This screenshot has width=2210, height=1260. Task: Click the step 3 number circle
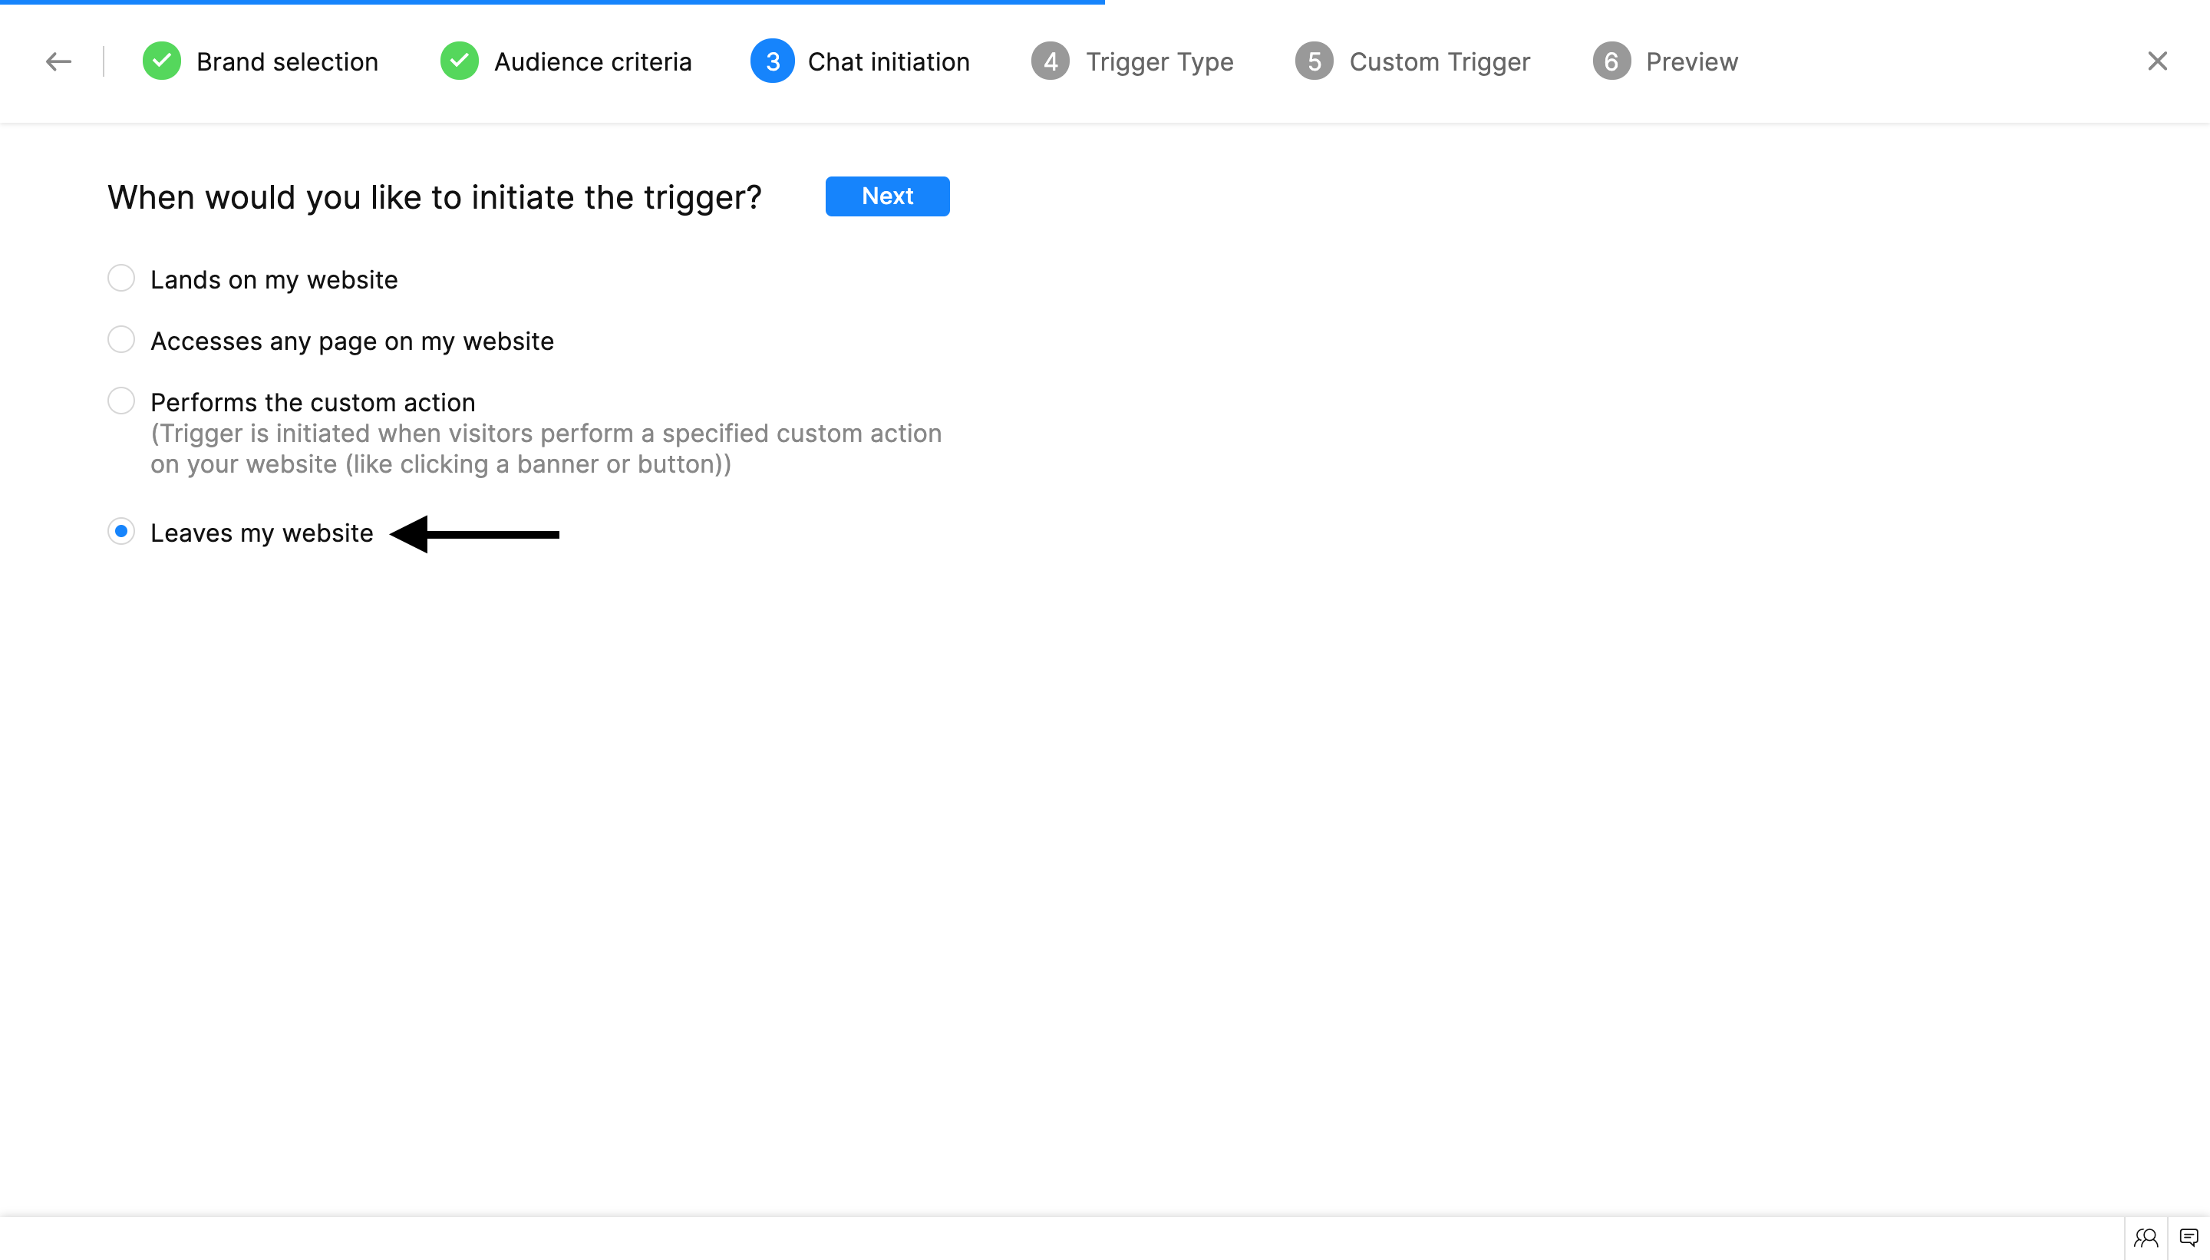click(772, 61)
